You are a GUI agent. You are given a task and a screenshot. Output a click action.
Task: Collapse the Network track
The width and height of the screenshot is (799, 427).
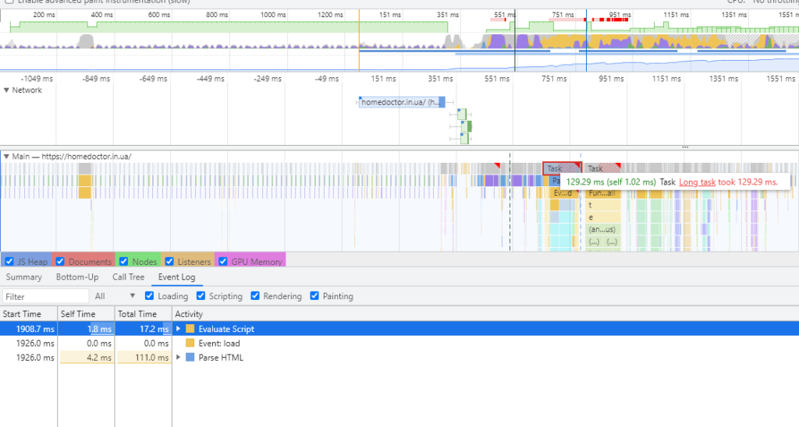[x=6, y=90]
